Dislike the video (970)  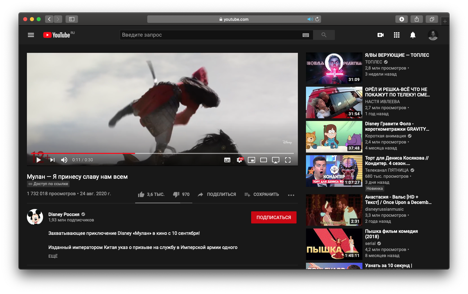[x=181, y=195]
